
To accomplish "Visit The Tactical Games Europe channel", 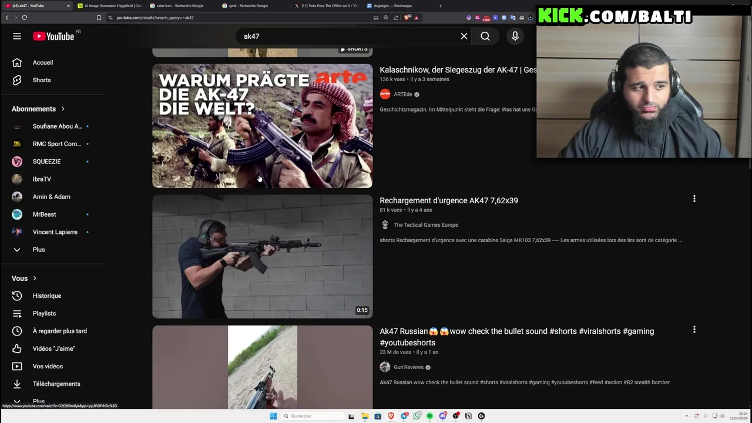I will click(426, 225).
